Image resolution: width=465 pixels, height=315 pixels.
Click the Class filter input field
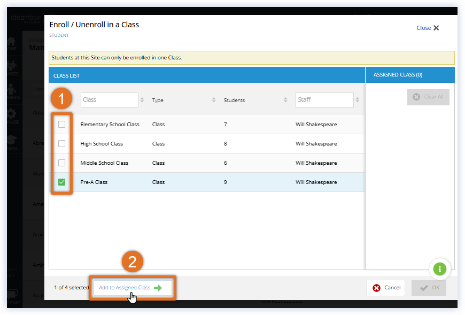[110, 99]
